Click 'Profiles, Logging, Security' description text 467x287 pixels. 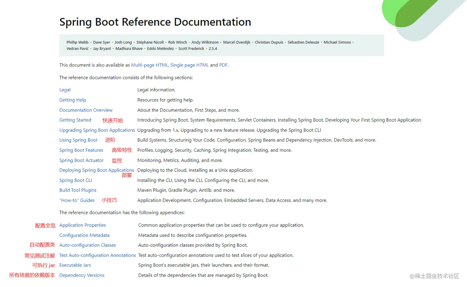coord(214,150)
